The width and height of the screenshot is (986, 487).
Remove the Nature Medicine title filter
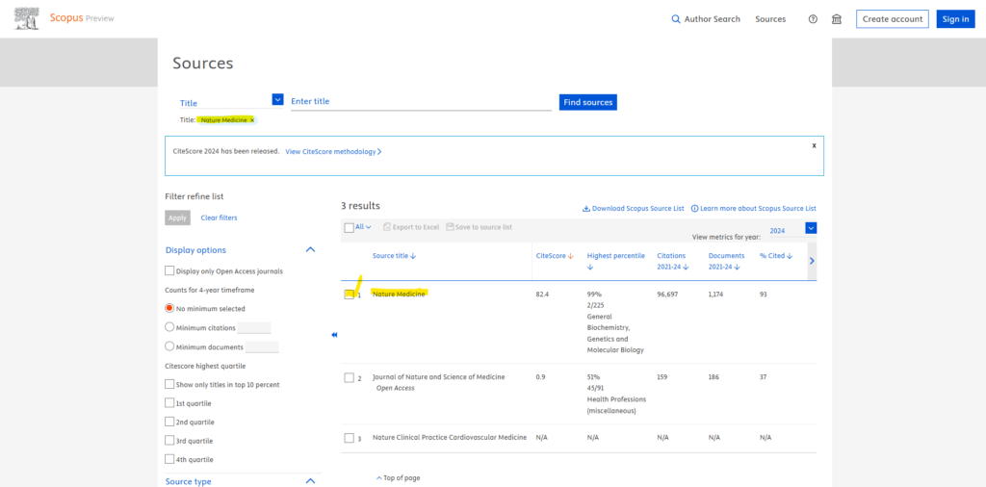pyautogui.click(x=252, y=120)
